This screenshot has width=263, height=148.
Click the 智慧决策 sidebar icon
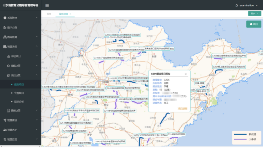click(5, 46)
